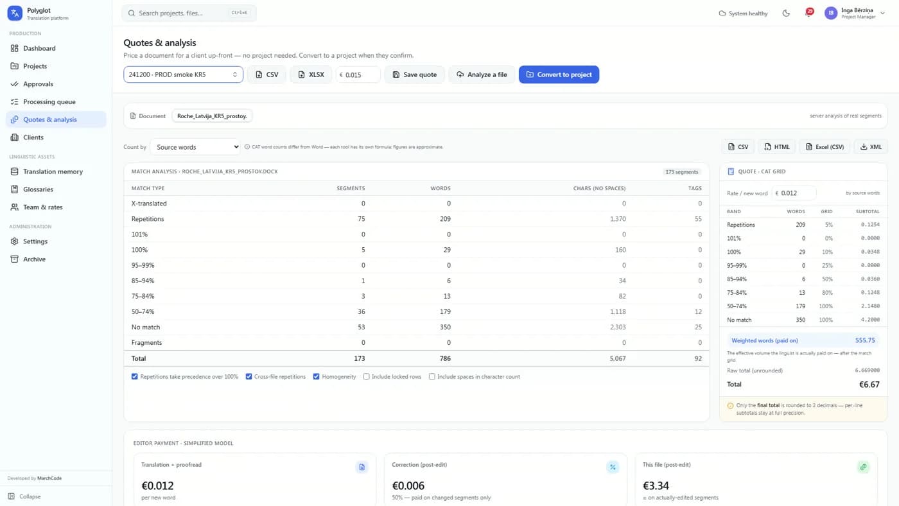Image resolution: width=899 pixels, height=506 pixels.
Task: Open the Count by Source words dropdown
Action: pos(195,147)
